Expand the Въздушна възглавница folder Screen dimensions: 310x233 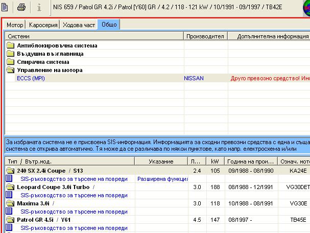click(10, 54)
